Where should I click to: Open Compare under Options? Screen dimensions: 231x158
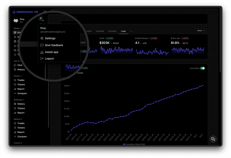(20, 136)
